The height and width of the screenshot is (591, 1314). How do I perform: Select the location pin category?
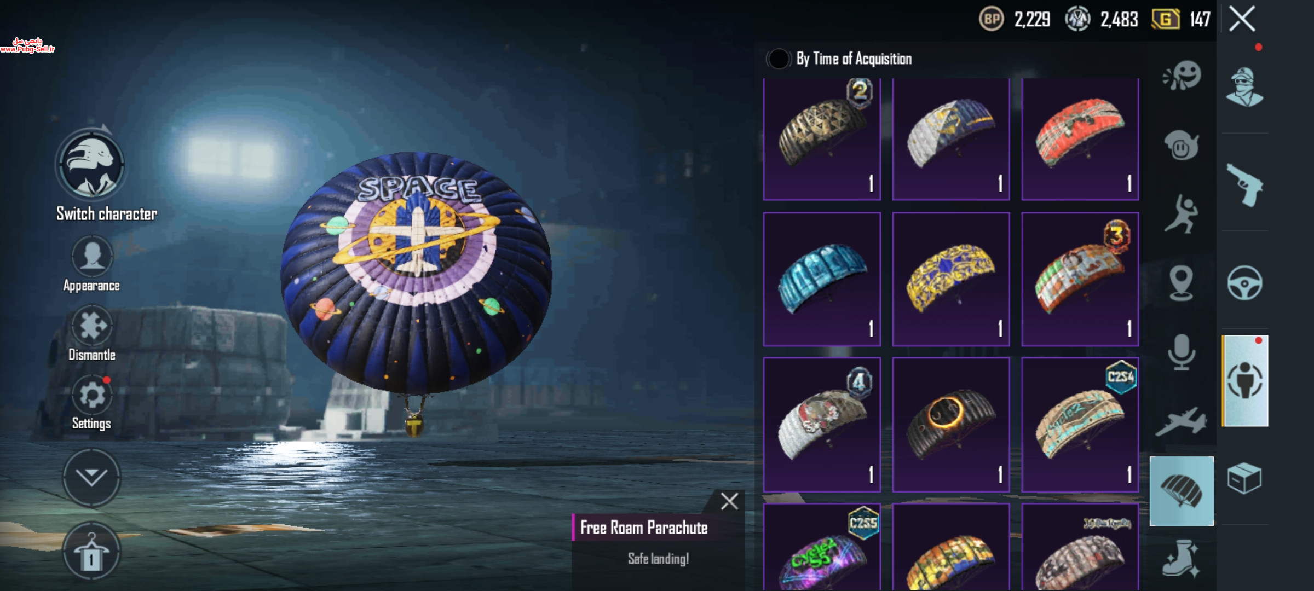[x=1182, y=283]
